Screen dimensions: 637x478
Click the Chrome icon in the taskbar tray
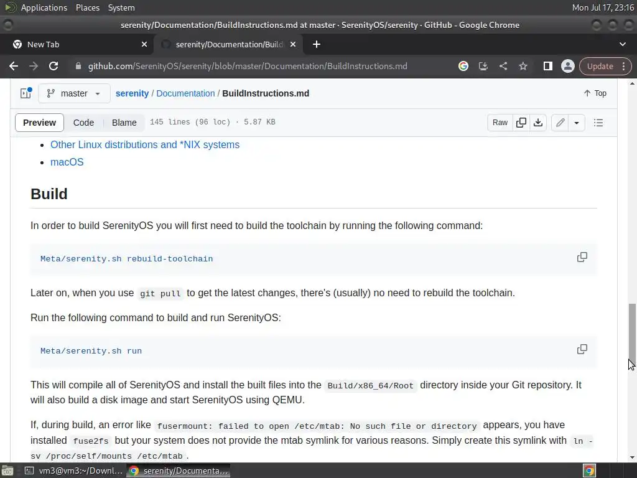coord(589,471)
